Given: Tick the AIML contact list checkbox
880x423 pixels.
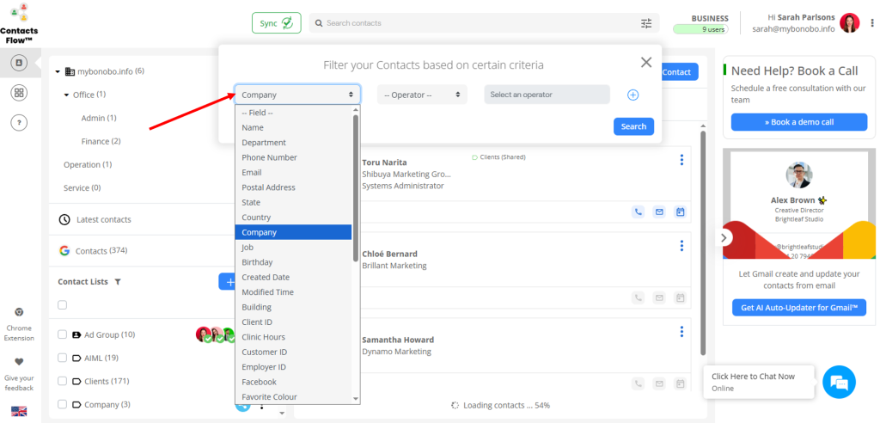Looking at the screenshot, I should (x=62, y=358).
